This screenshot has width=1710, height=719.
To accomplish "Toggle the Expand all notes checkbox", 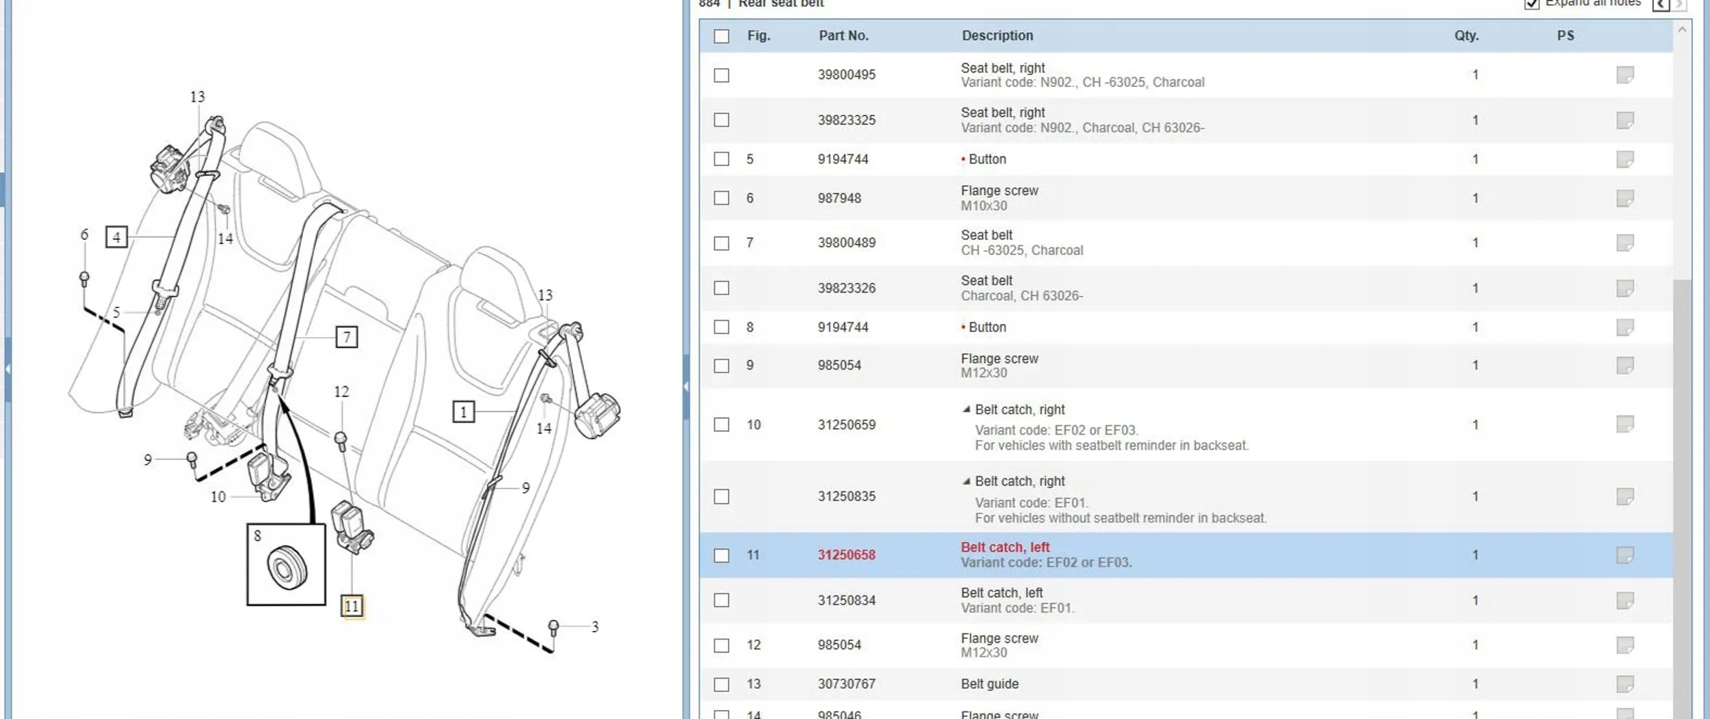I will tap(1532, 3).
